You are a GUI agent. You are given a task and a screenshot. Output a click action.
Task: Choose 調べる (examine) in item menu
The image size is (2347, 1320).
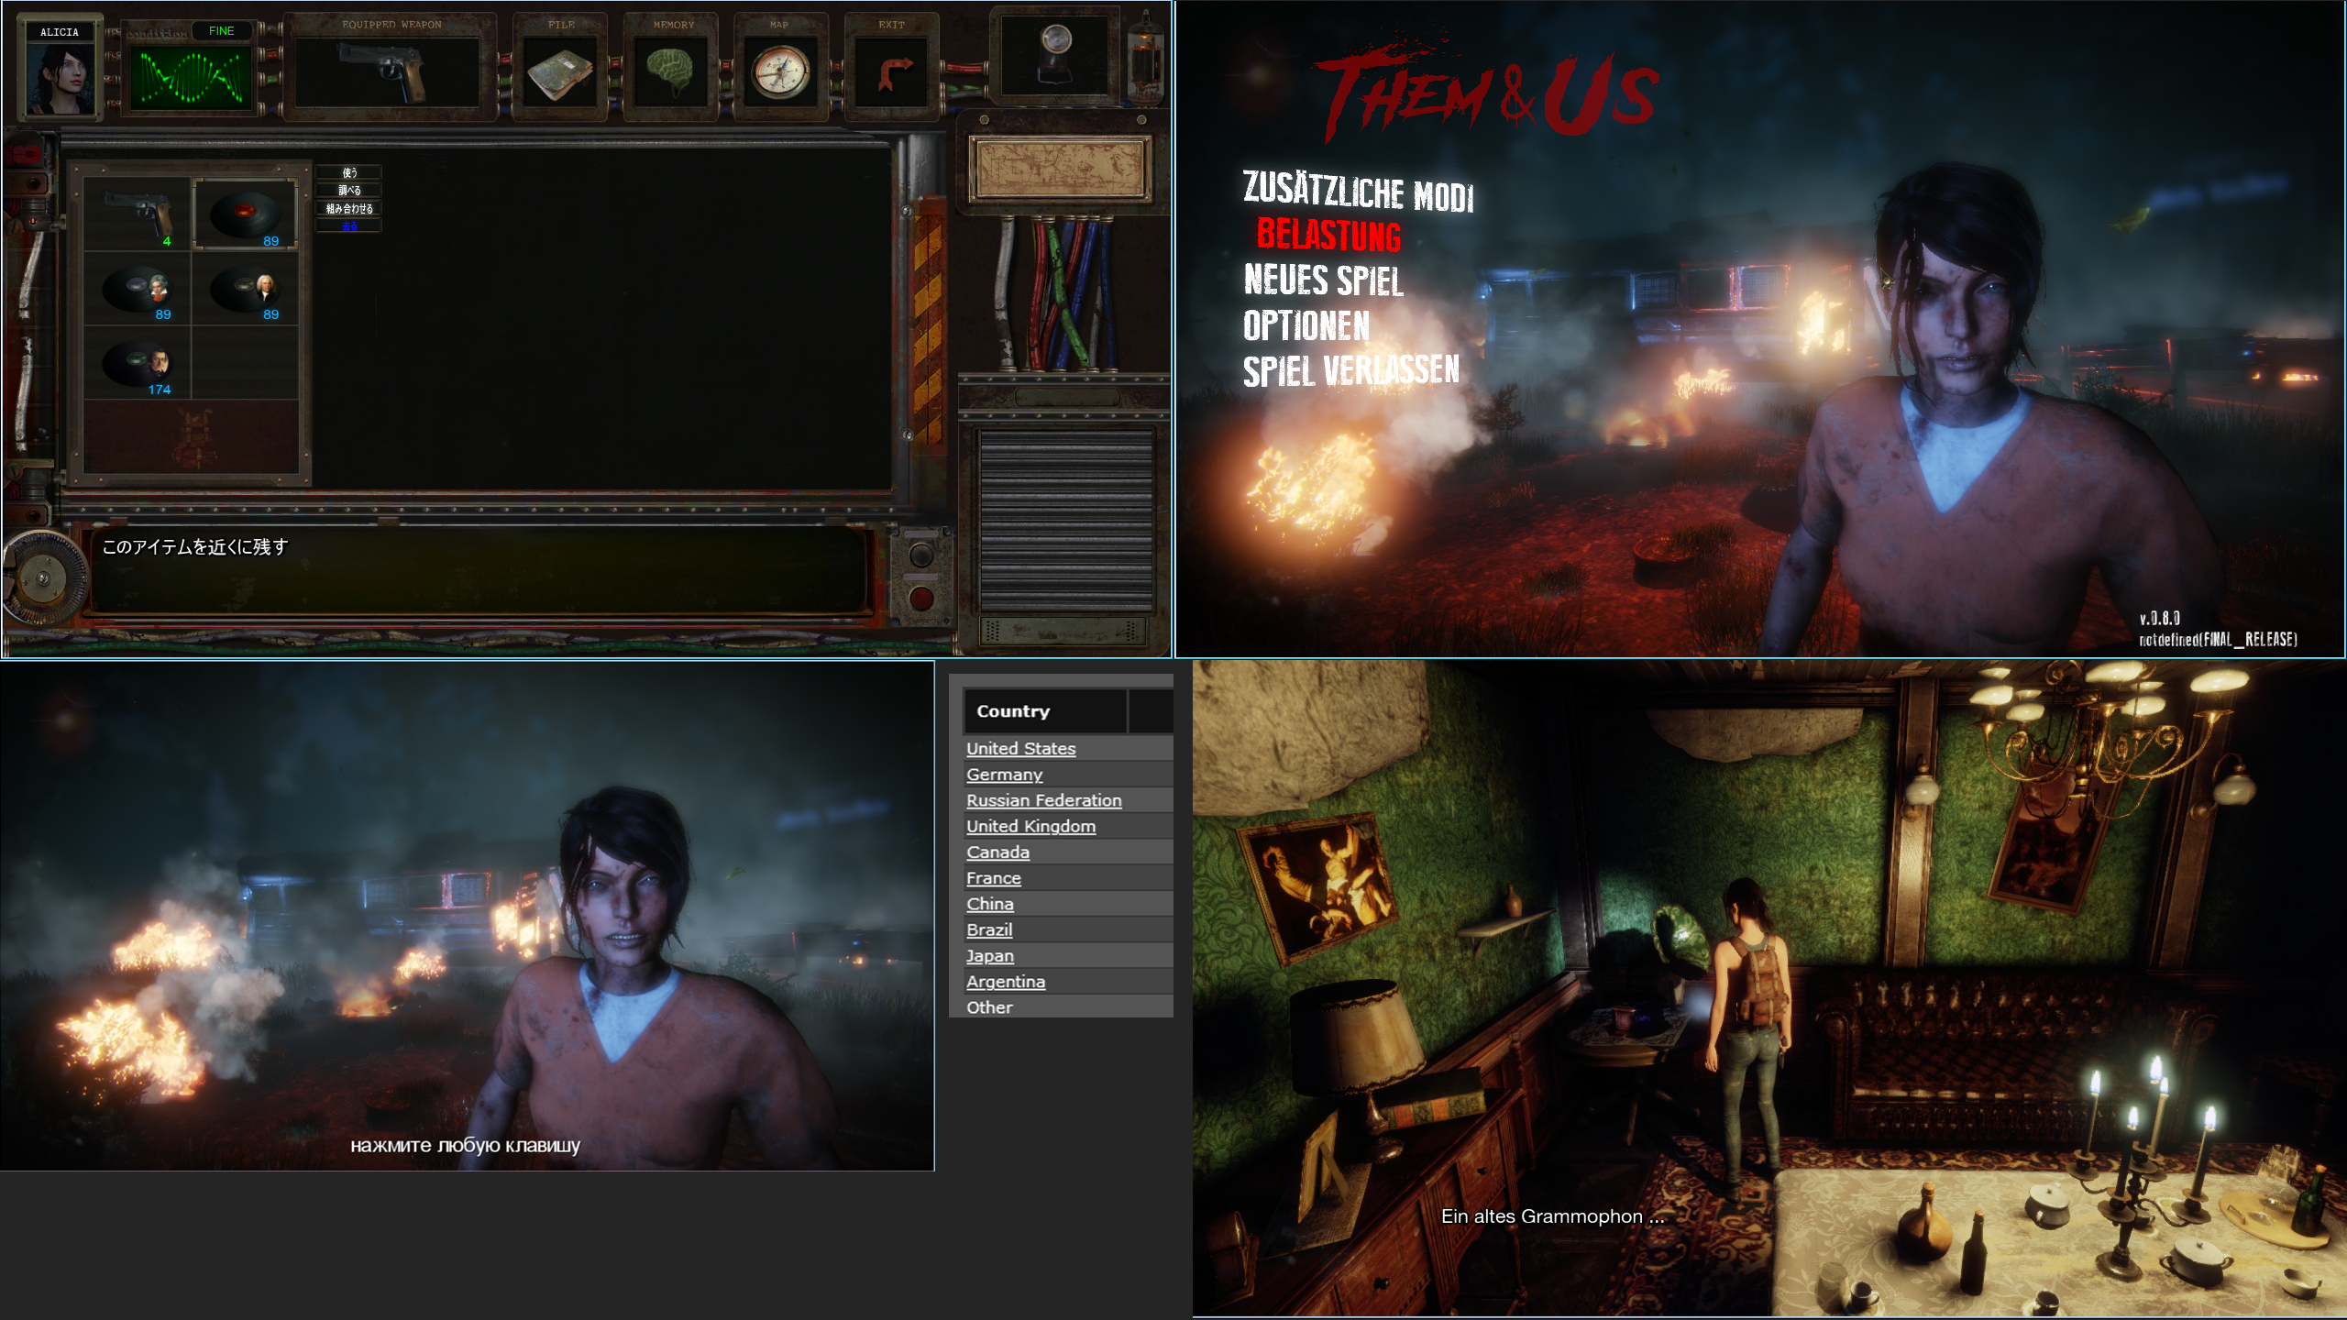coord(349,191)
